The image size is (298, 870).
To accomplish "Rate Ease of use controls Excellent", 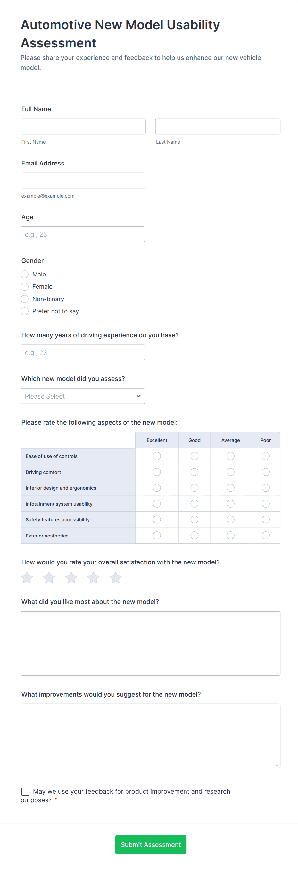I will click(x=157, y=456).
